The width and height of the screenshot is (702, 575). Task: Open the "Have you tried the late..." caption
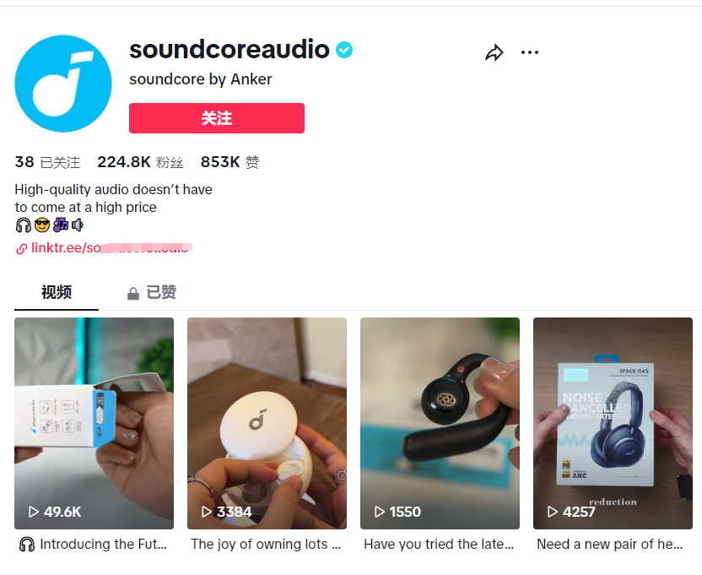[x=439, y=544]
